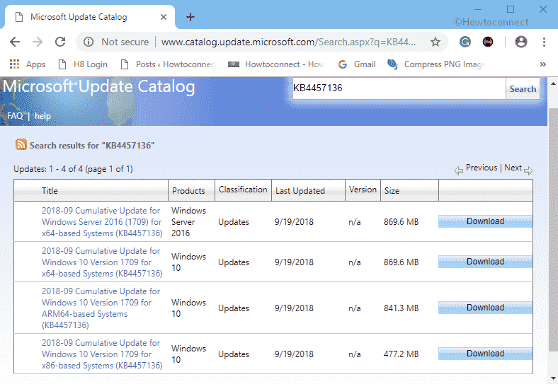Reload the page with the refresh icon

(x=60, y=42)
